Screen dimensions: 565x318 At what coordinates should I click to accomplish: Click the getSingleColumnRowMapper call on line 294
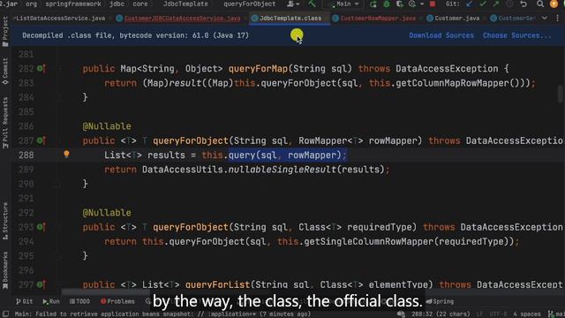(369, 241)
